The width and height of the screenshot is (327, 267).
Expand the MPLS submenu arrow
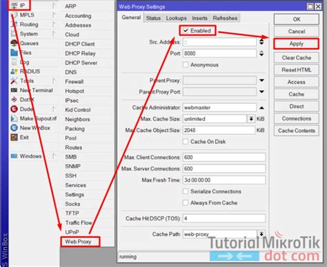coord(54,15)
